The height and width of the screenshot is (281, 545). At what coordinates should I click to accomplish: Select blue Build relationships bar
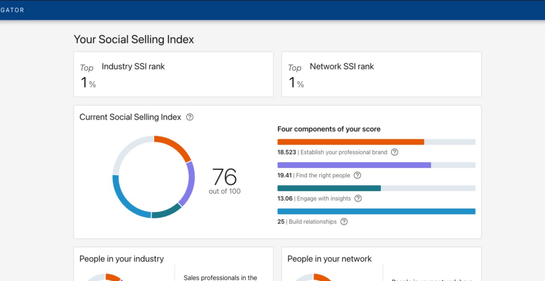(376, 211)
